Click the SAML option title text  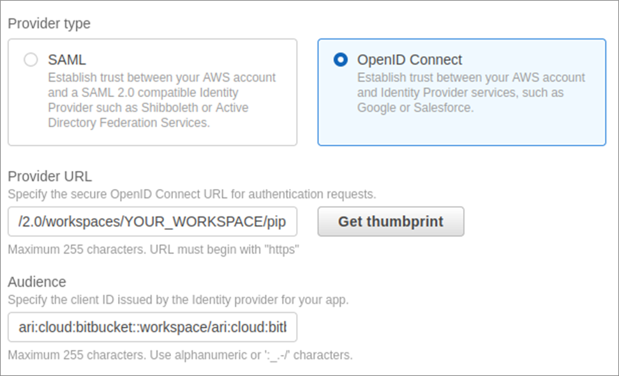tap(67, 60)
